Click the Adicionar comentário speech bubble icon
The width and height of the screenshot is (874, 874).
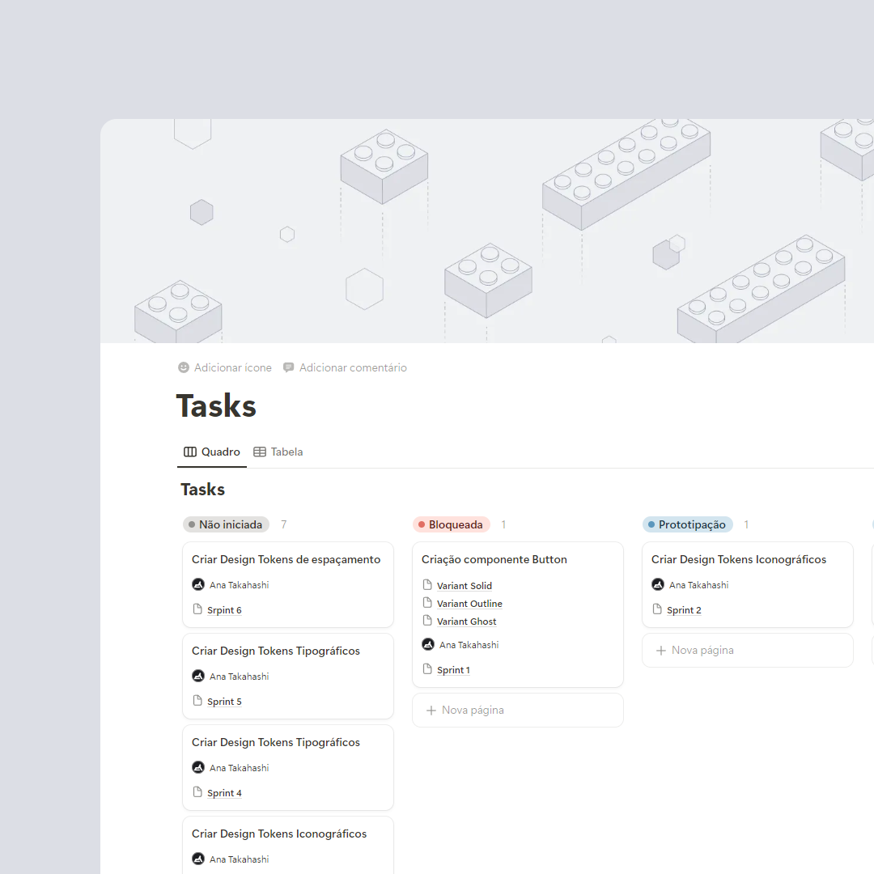click(x=289, y=367)
